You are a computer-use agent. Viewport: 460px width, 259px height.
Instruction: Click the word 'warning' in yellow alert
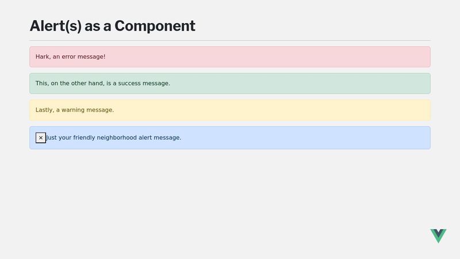[73, 110]
